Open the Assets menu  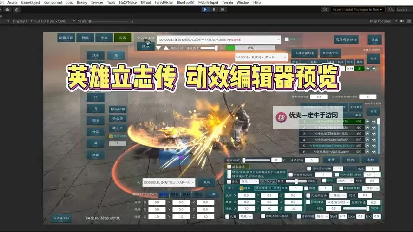click(x=12, y=2)
